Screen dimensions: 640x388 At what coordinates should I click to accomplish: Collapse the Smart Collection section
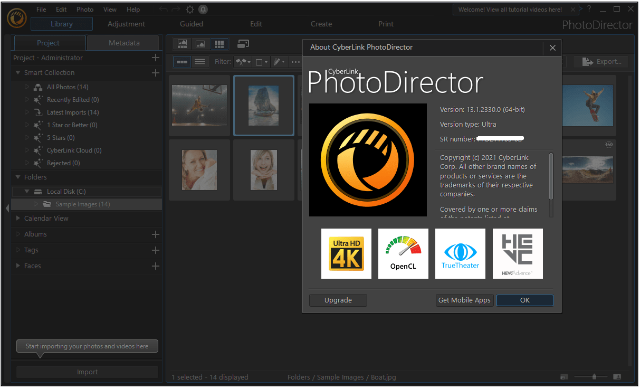point(18,73)
